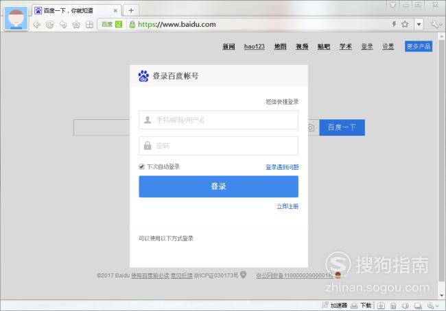Screen dimensions: 446x311
Task: Open the address bar dropdown arrow
Action: point(419,25)
